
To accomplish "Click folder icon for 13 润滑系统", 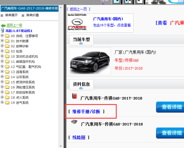I will pyautogui.click(x=7, y=72).
